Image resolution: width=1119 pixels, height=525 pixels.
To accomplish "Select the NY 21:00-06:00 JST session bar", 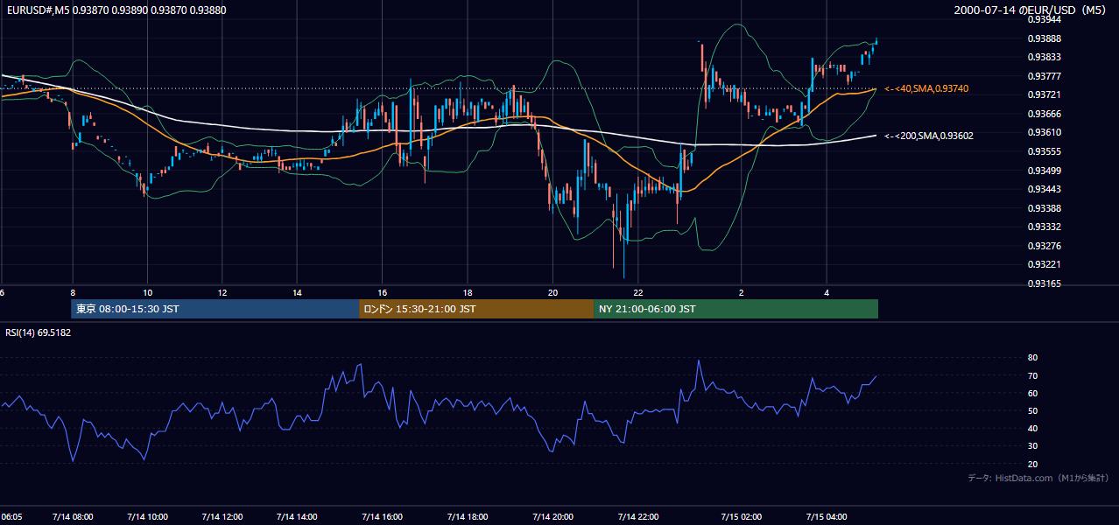I will point(735,309).
